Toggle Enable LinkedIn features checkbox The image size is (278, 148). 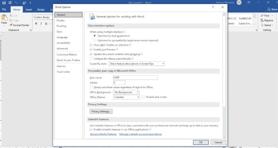pos(91,130)
